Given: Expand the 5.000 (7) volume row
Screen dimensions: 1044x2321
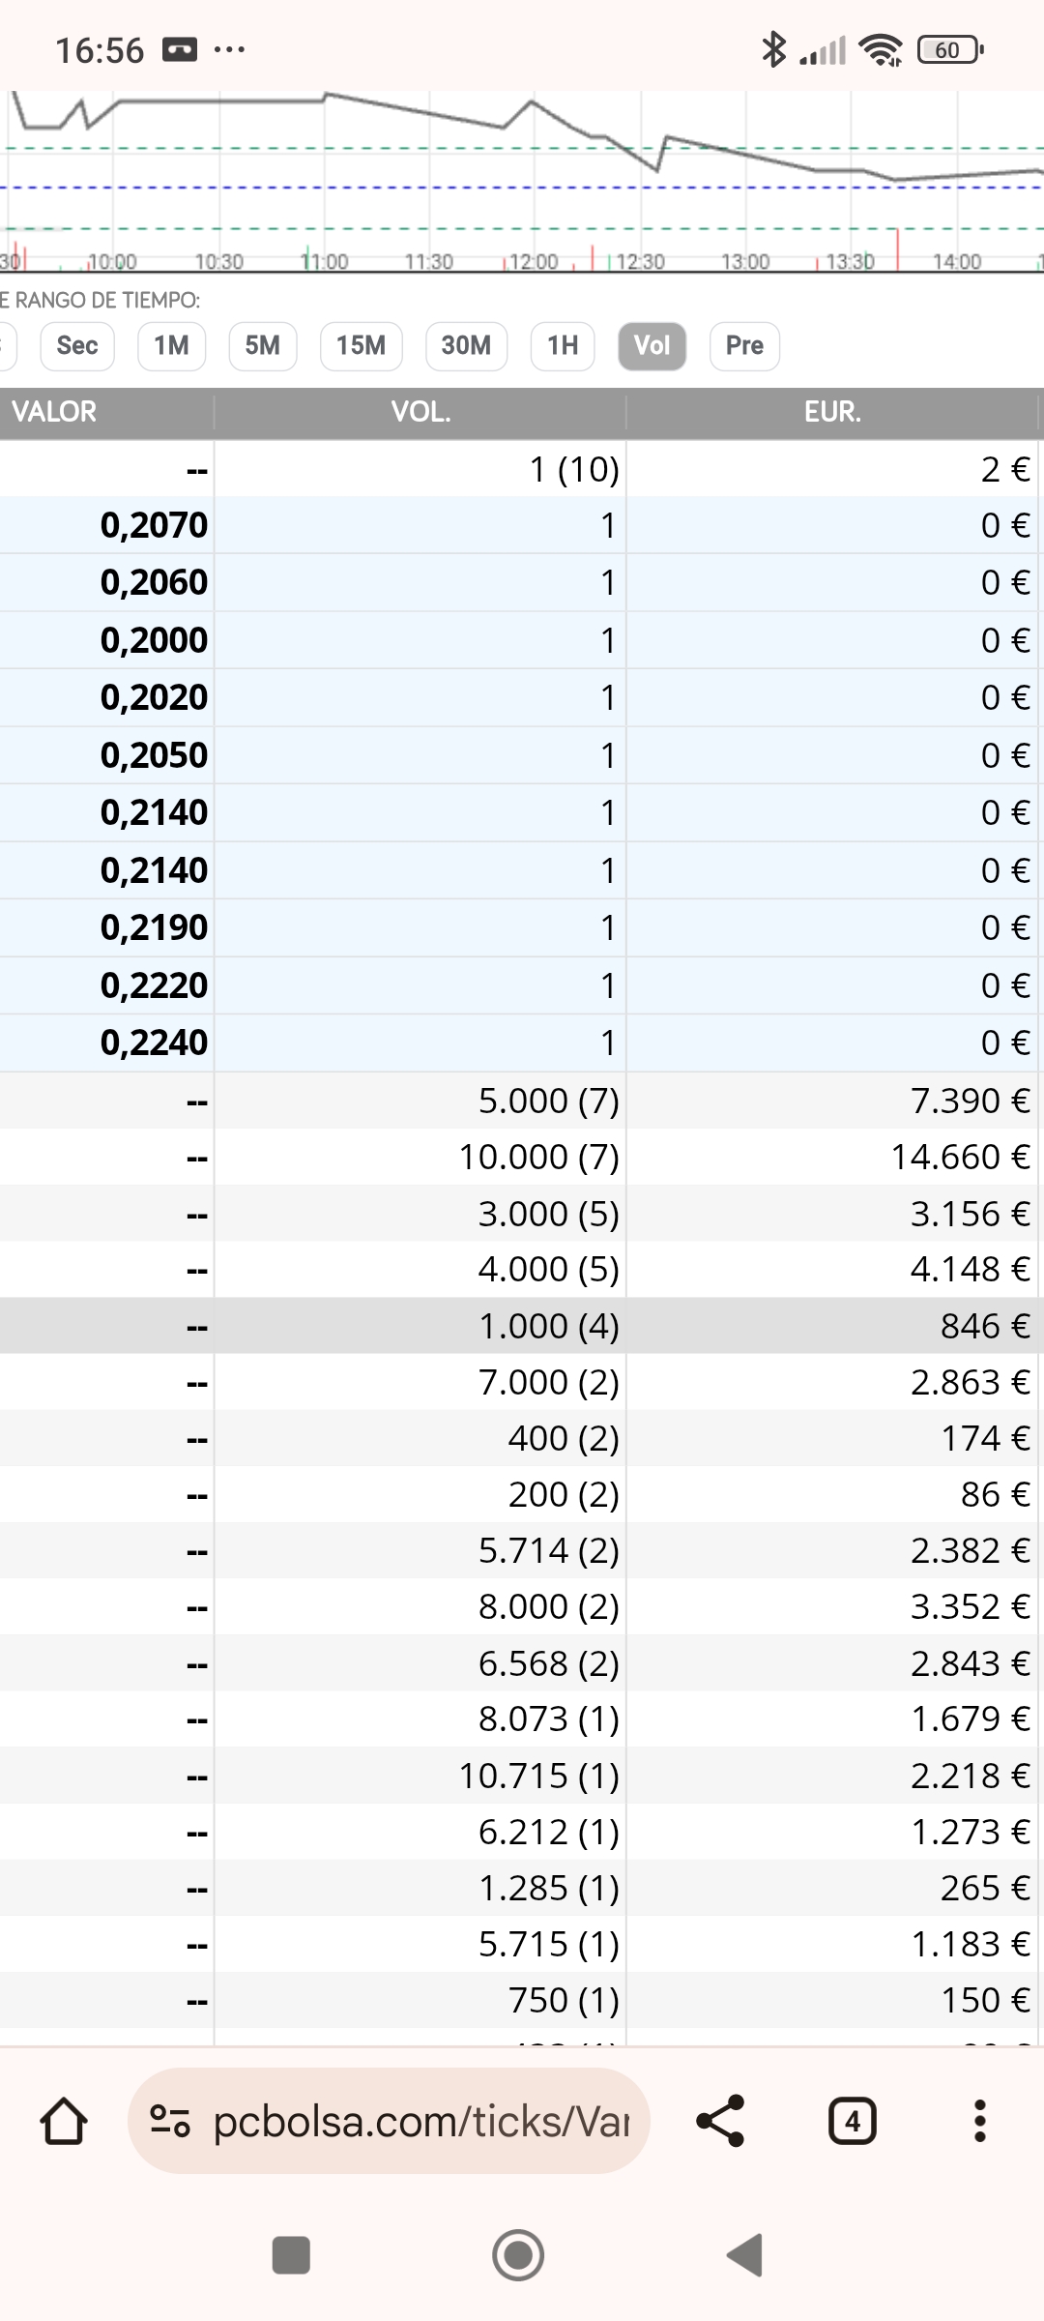Looking at the screenshot, I should pyautogui.click(x=522, y=1101).
